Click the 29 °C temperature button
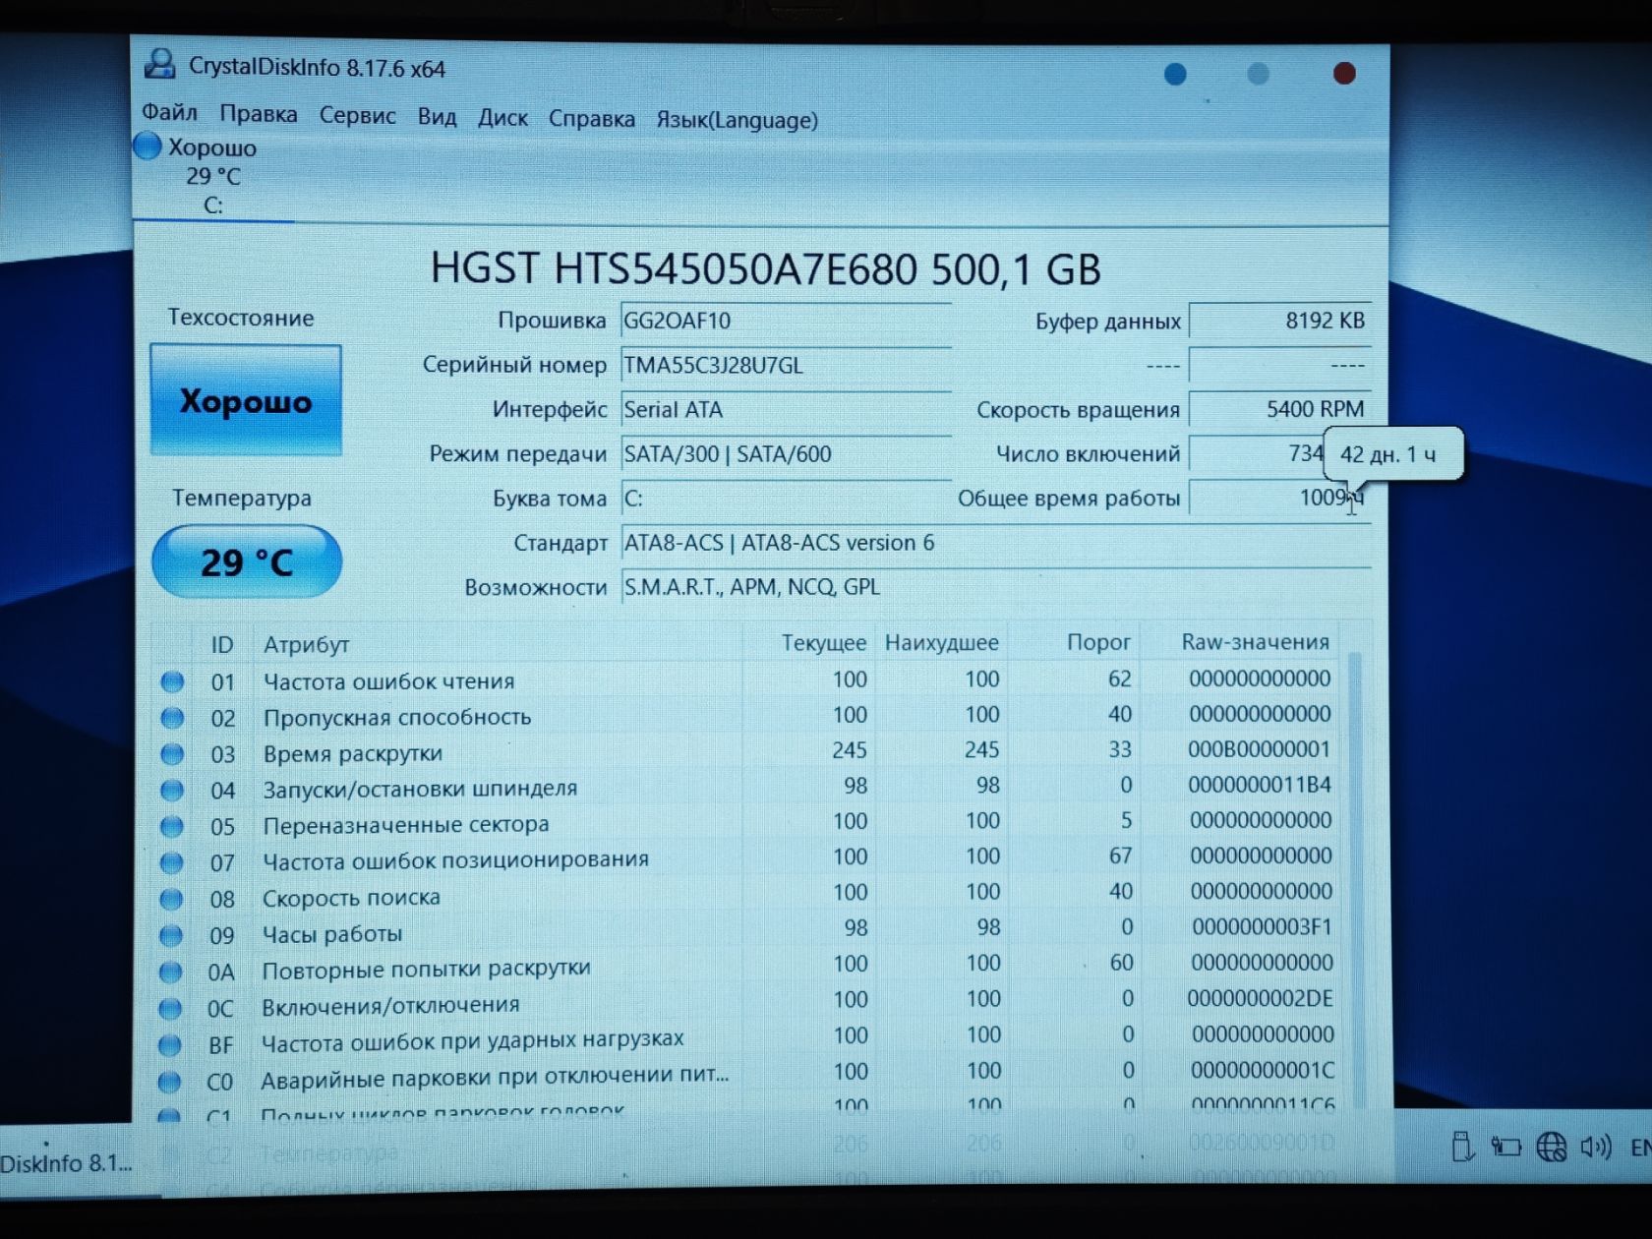The width and height of the screenshot is (1652, 1239). tap(247, 561)
